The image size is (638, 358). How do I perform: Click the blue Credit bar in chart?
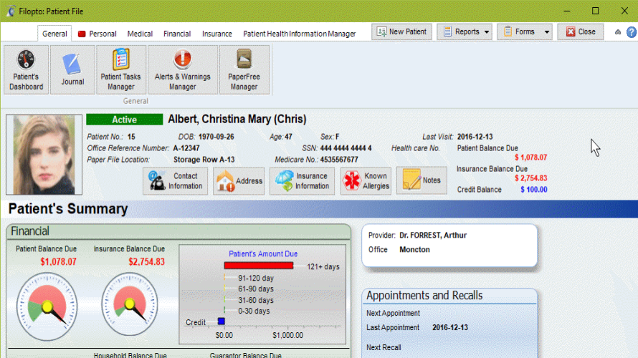pyautogui.click(x=222, y=321)
